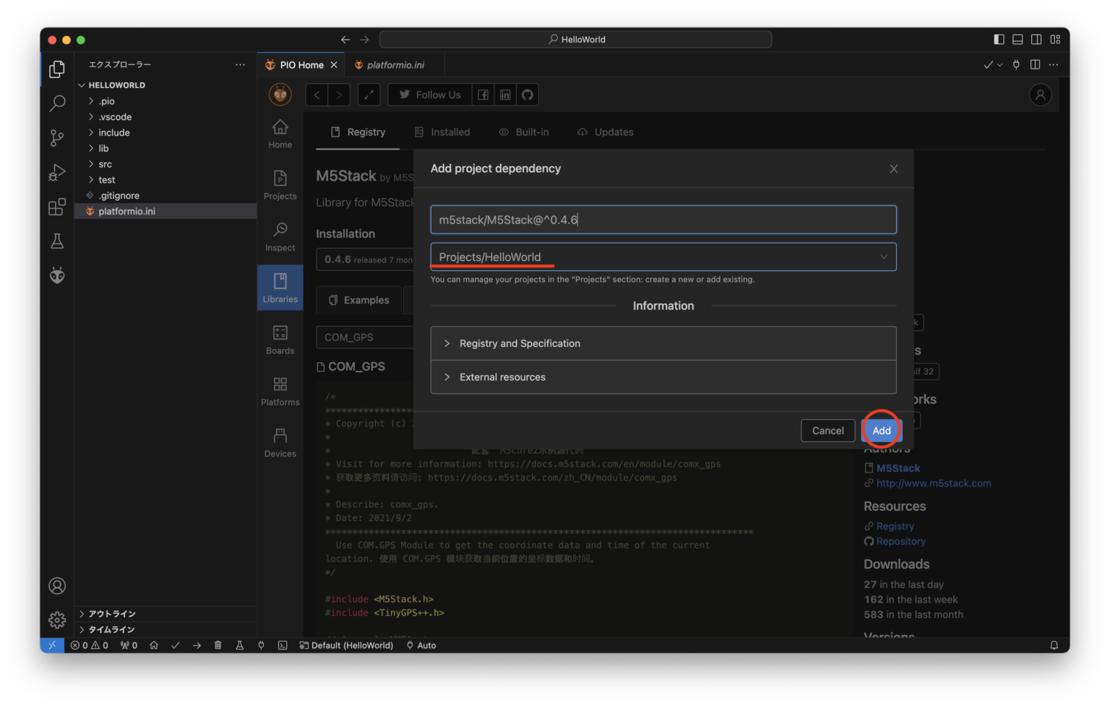Image resolution: width=1110 pixels, height=706 pixels.
Task: Open PlatformIO's GitHub page from the toolbar
Action: [x=527, y=95]
